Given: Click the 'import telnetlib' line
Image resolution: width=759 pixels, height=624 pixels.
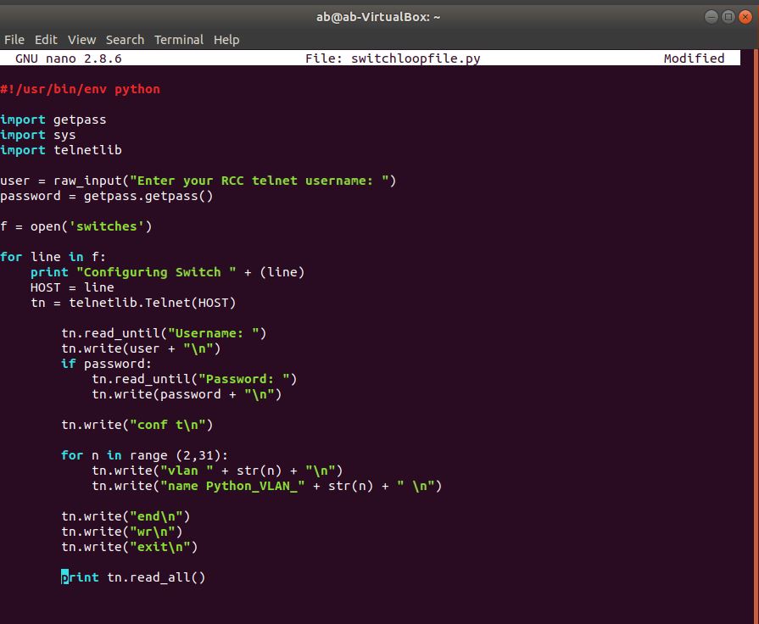Looking at the screenshot, I should pyautogui.click(x=61, y=150).
